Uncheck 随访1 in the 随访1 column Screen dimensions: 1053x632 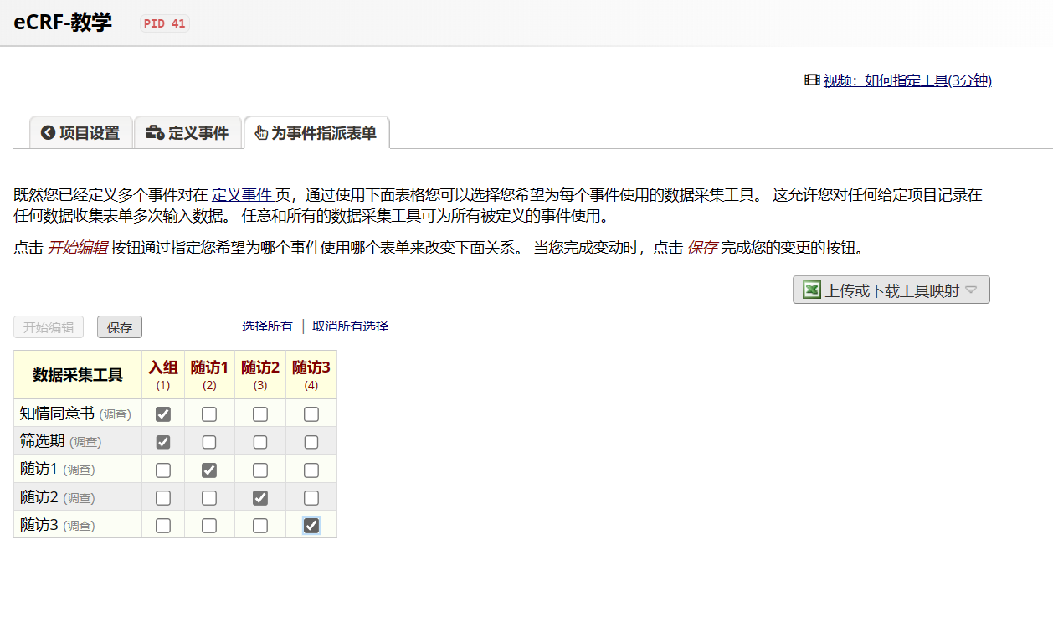[x=209, y=469]
